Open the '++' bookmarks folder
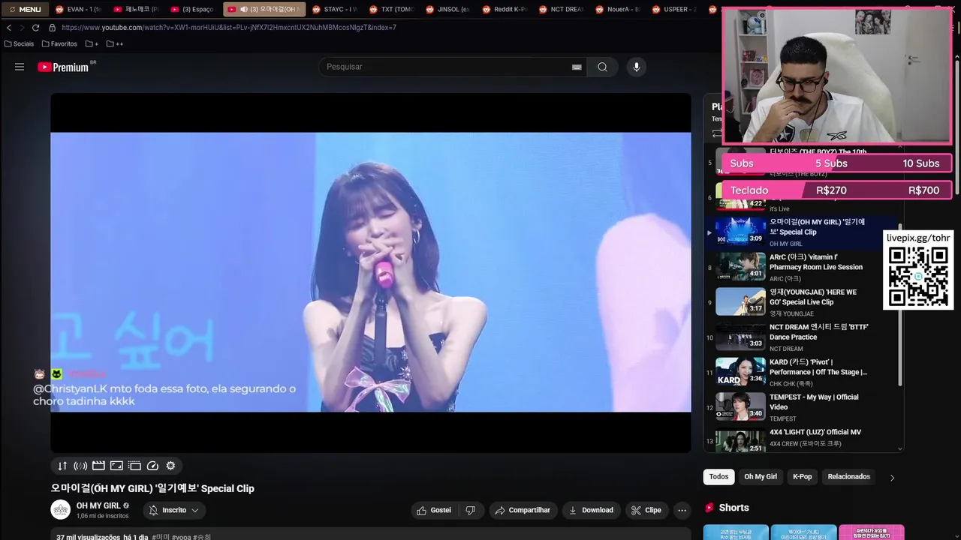Screen dimensions: 961x540 (114, 43)
